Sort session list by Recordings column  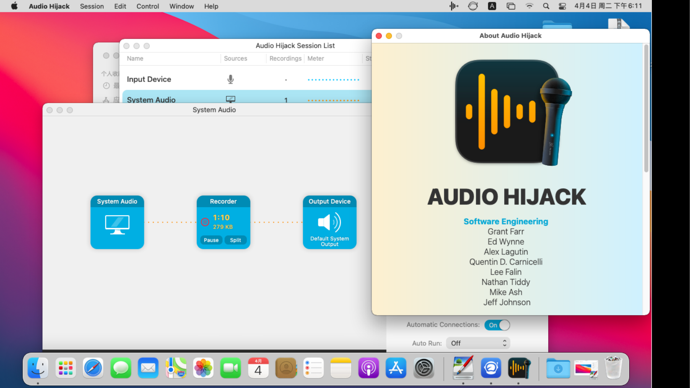coord(285,58)
